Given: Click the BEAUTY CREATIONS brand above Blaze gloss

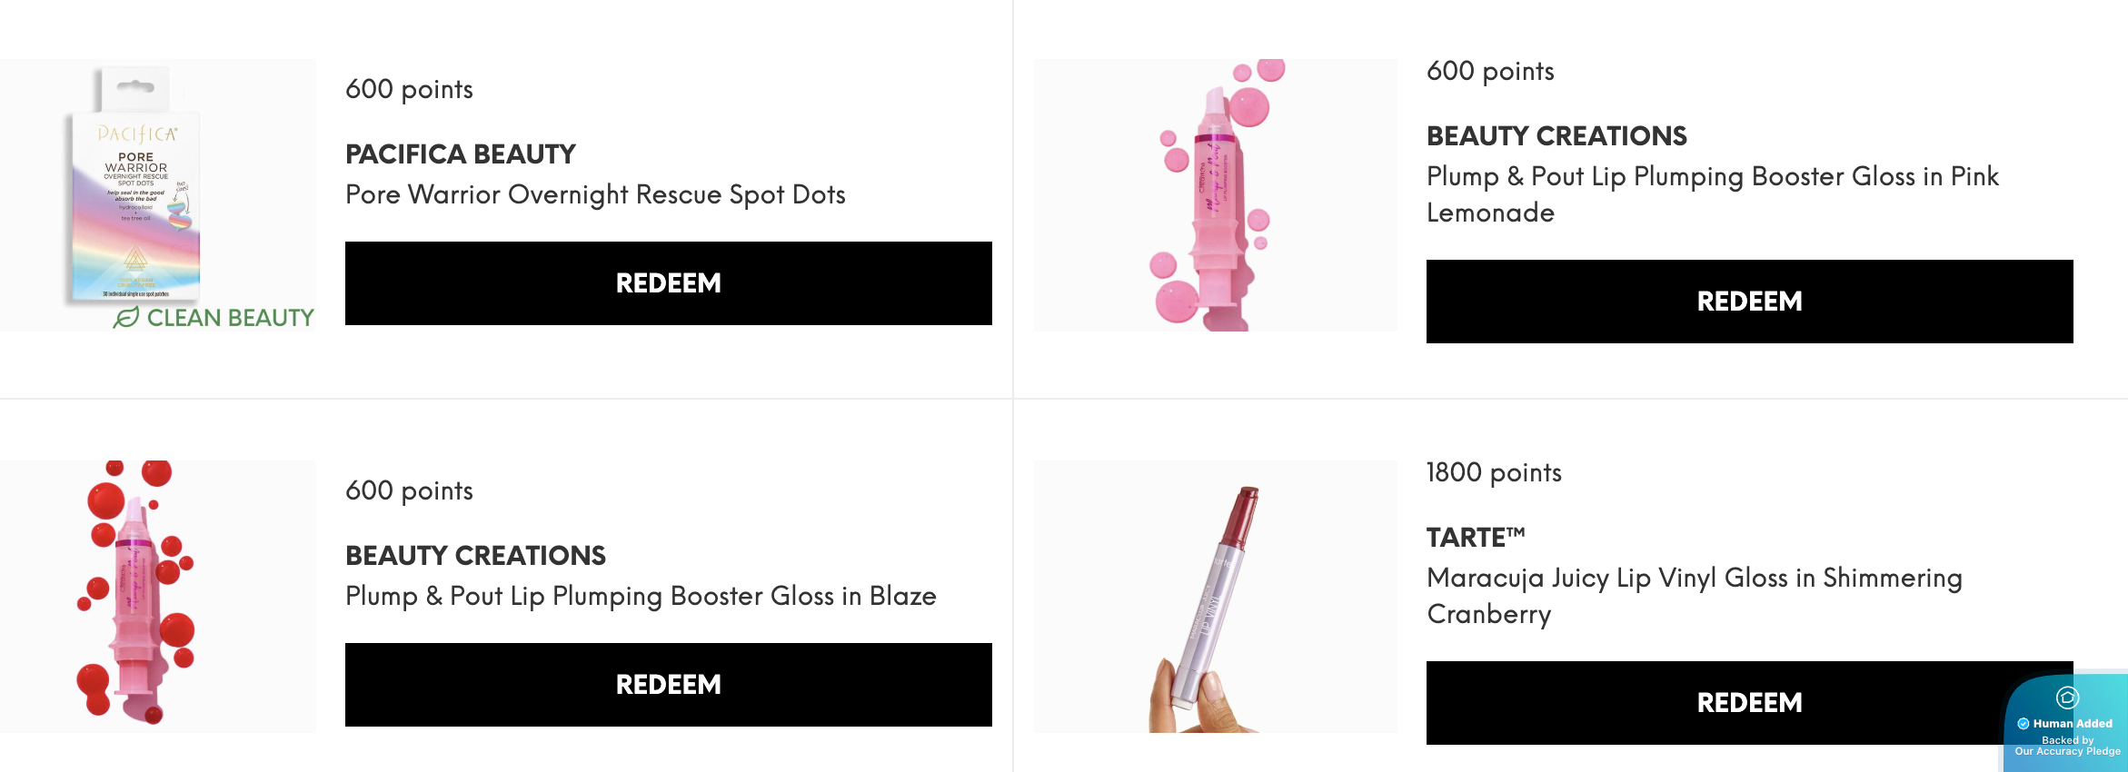Looking at the screenshot, I should tap(475, 556).
